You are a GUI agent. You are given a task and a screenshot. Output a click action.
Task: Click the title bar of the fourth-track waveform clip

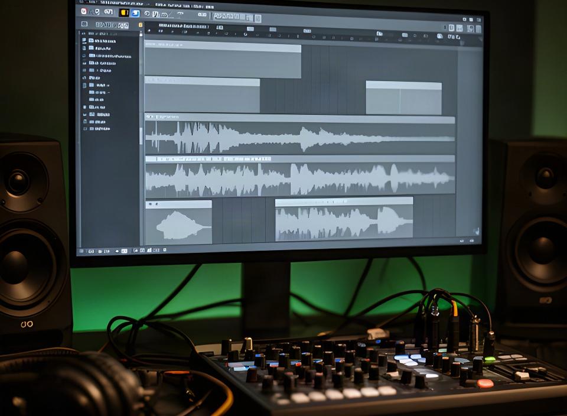pyautogui.click(x=300, y=159)
